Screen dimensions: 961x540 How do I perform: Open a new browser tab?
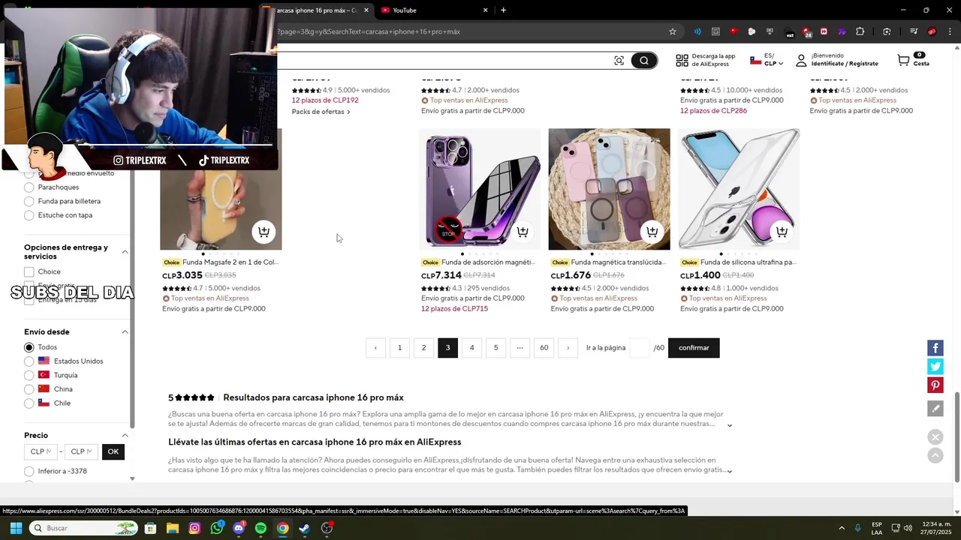pyautogui.click(x=503, y=10)
